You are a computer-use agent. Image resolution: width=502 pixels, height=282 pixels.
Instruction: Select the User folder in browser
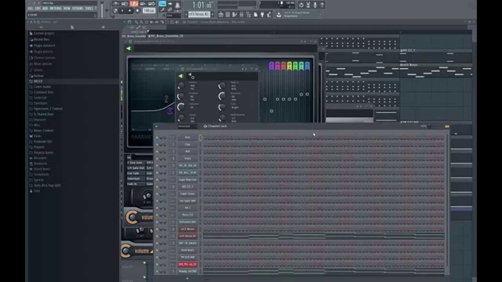37,191
